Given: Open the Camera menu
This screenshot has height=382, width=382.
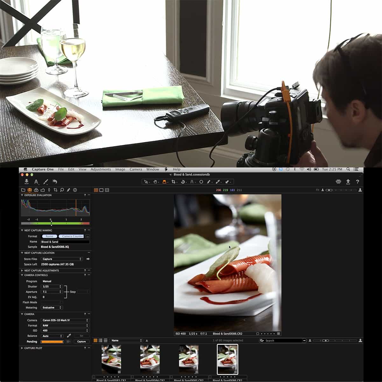Looking at the screenshot, I should click(x=136, y=169).
